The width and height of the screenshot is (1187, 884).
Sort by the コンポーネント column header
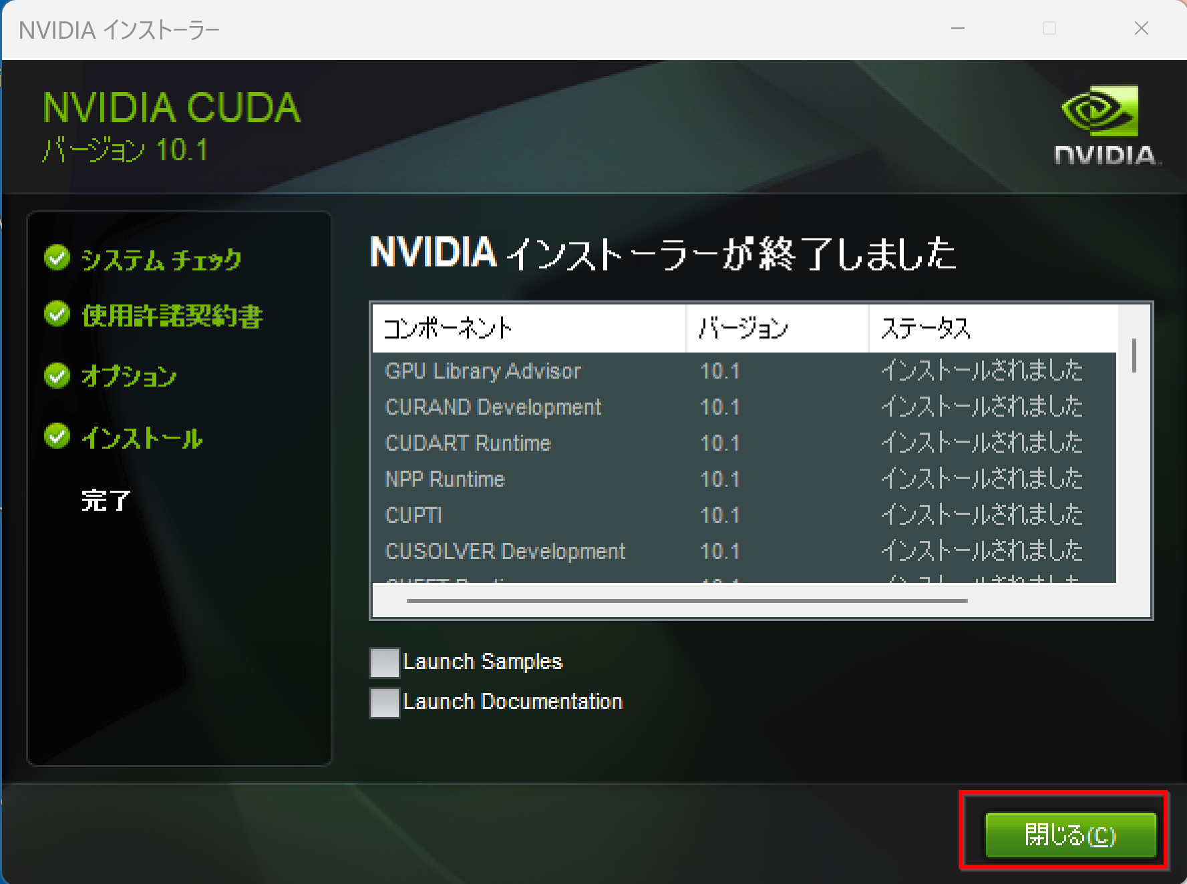coord(529,328)
